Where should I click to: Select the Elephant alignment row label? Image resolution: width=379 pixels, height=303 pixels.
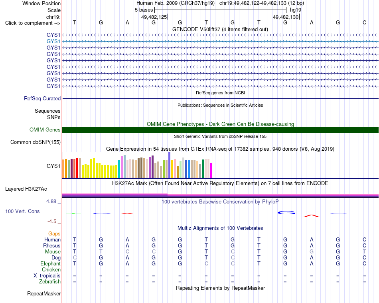(x=51, y=264)
